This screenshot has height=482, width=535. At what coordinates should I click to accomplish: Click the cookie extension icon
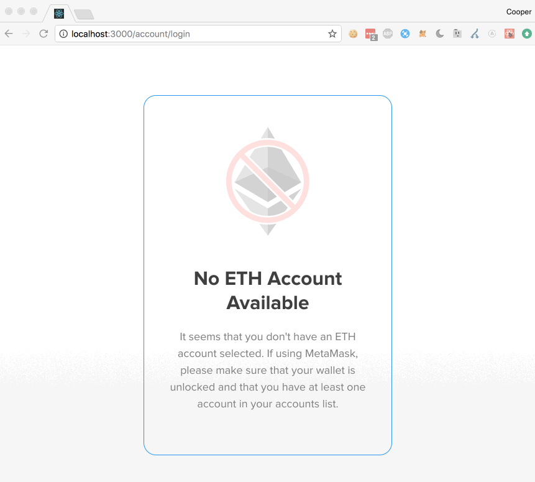(353, 34)
